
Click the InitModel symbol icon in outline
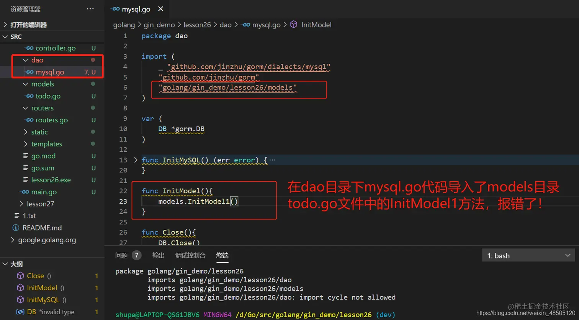click(20, 288)
